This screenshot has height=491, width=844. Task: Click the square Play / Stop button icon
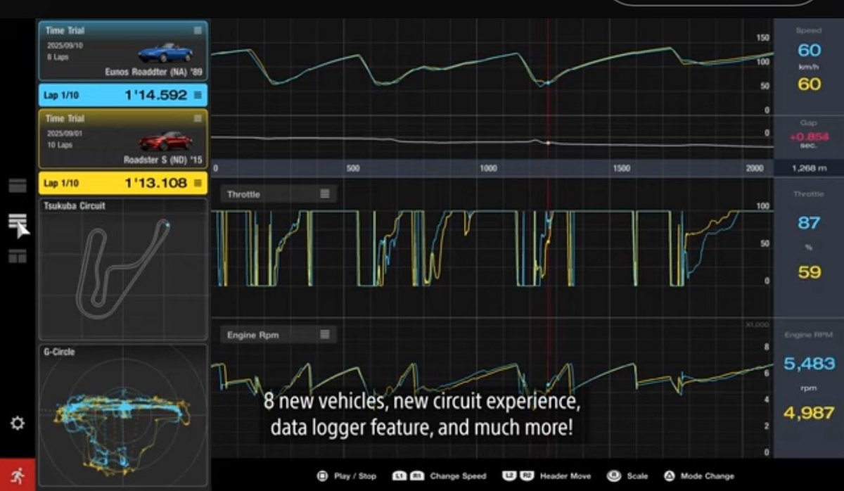pos(323,476)
